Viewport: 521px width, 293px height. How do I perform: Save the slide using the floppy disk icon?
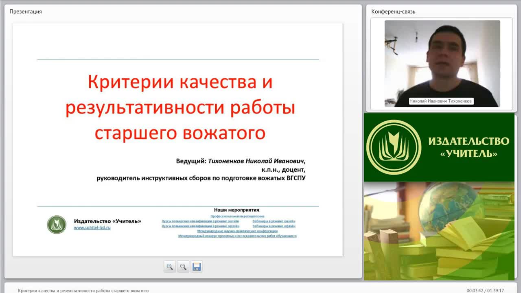(x=197, y=267)
